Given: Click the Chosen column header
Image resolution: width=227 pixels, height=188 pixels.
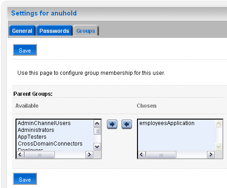Looking at the screenshot, I should tap(147, 106).
